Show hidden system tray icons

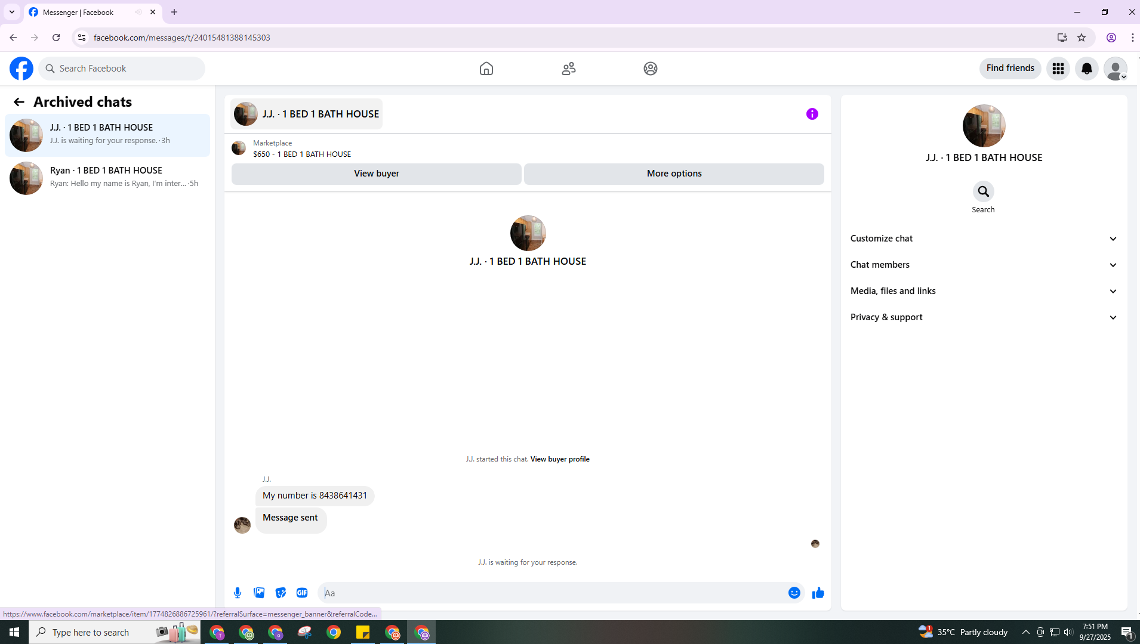(x=1025, y=632)
